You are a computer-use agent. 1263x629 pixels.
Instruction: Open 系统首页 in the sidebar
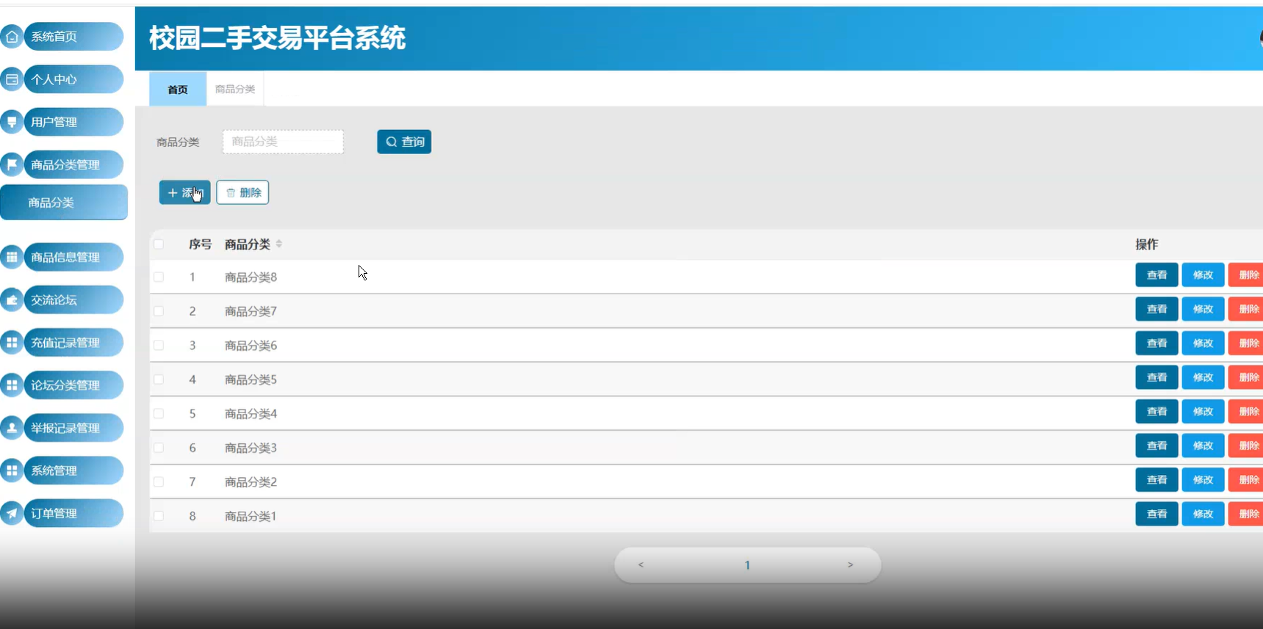coord(73,37)
